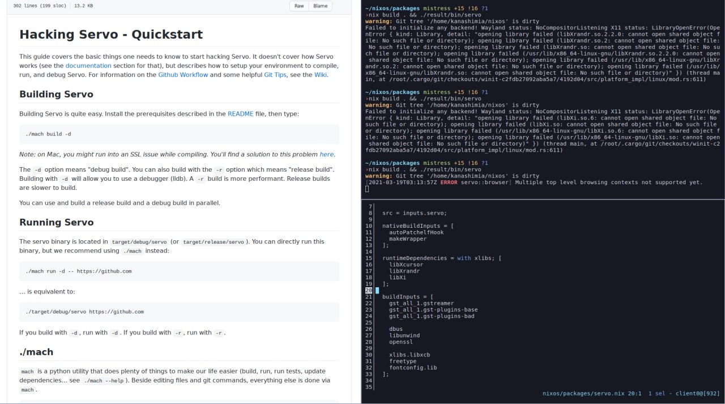The width and height of the screenshot is (725, 404).
Task: Click '1 sel' in the editor status line
Action: [657, 393]
